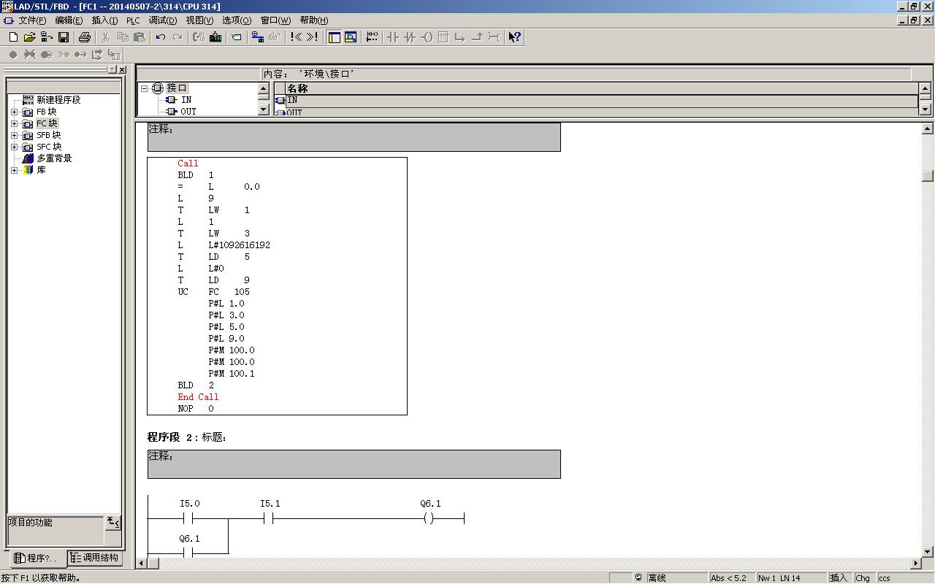Expand the FB 块 tree node
The image size is (935, 584).
point(14,112)
